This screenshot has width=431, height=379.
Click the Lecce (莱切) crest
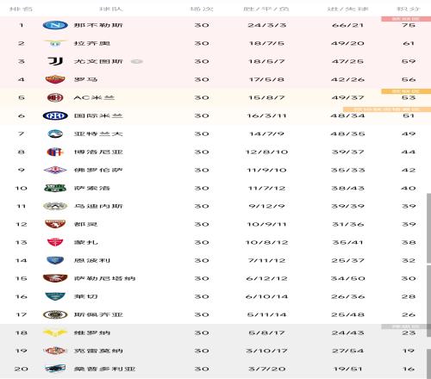click(55, 296)
